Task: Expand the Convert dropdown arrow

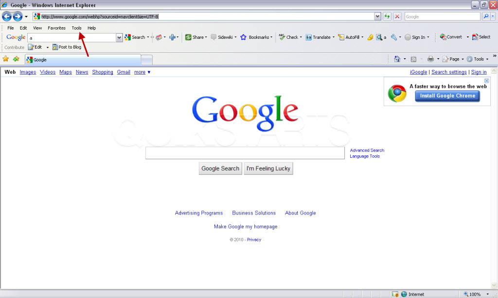Action: tap(467, 37)
